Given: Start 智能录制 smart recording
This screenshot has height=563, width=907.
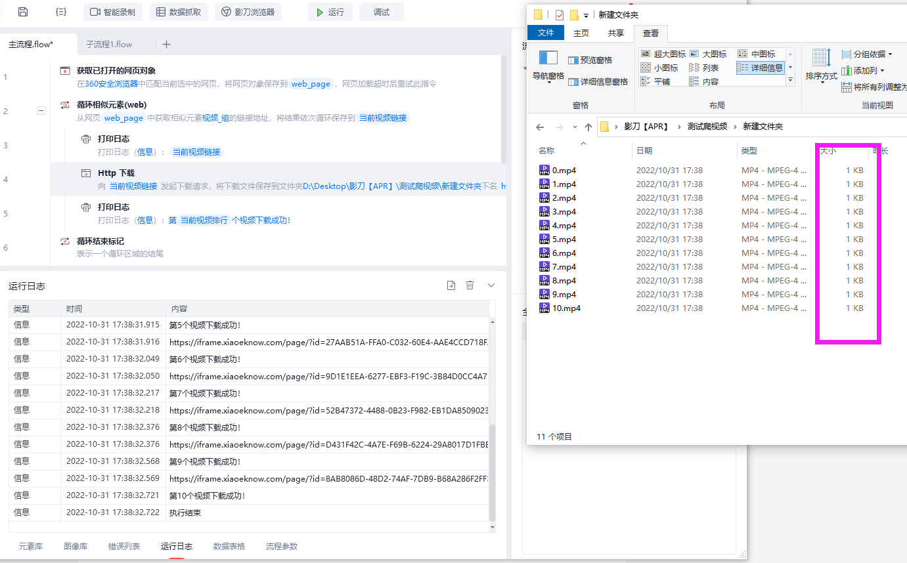Looking at the screenshot, I should click(x=112, y=12).
